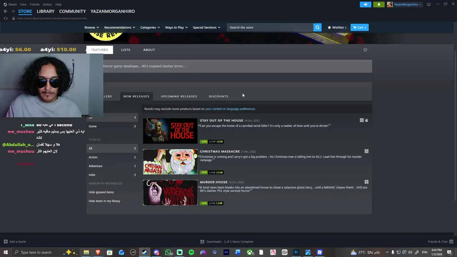This screenshot has width=457, height=257.
Task: Expand the Recommendations dropdown
Action: pos(120,27)
